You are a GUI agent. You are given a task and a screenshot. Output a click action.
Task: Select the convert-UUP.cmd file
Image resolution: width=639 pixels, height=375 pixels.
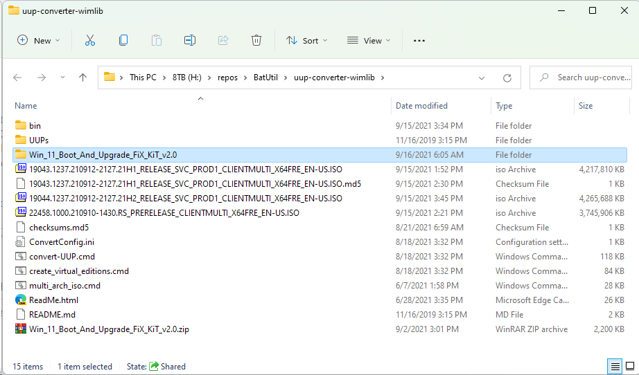pos(62,257)
